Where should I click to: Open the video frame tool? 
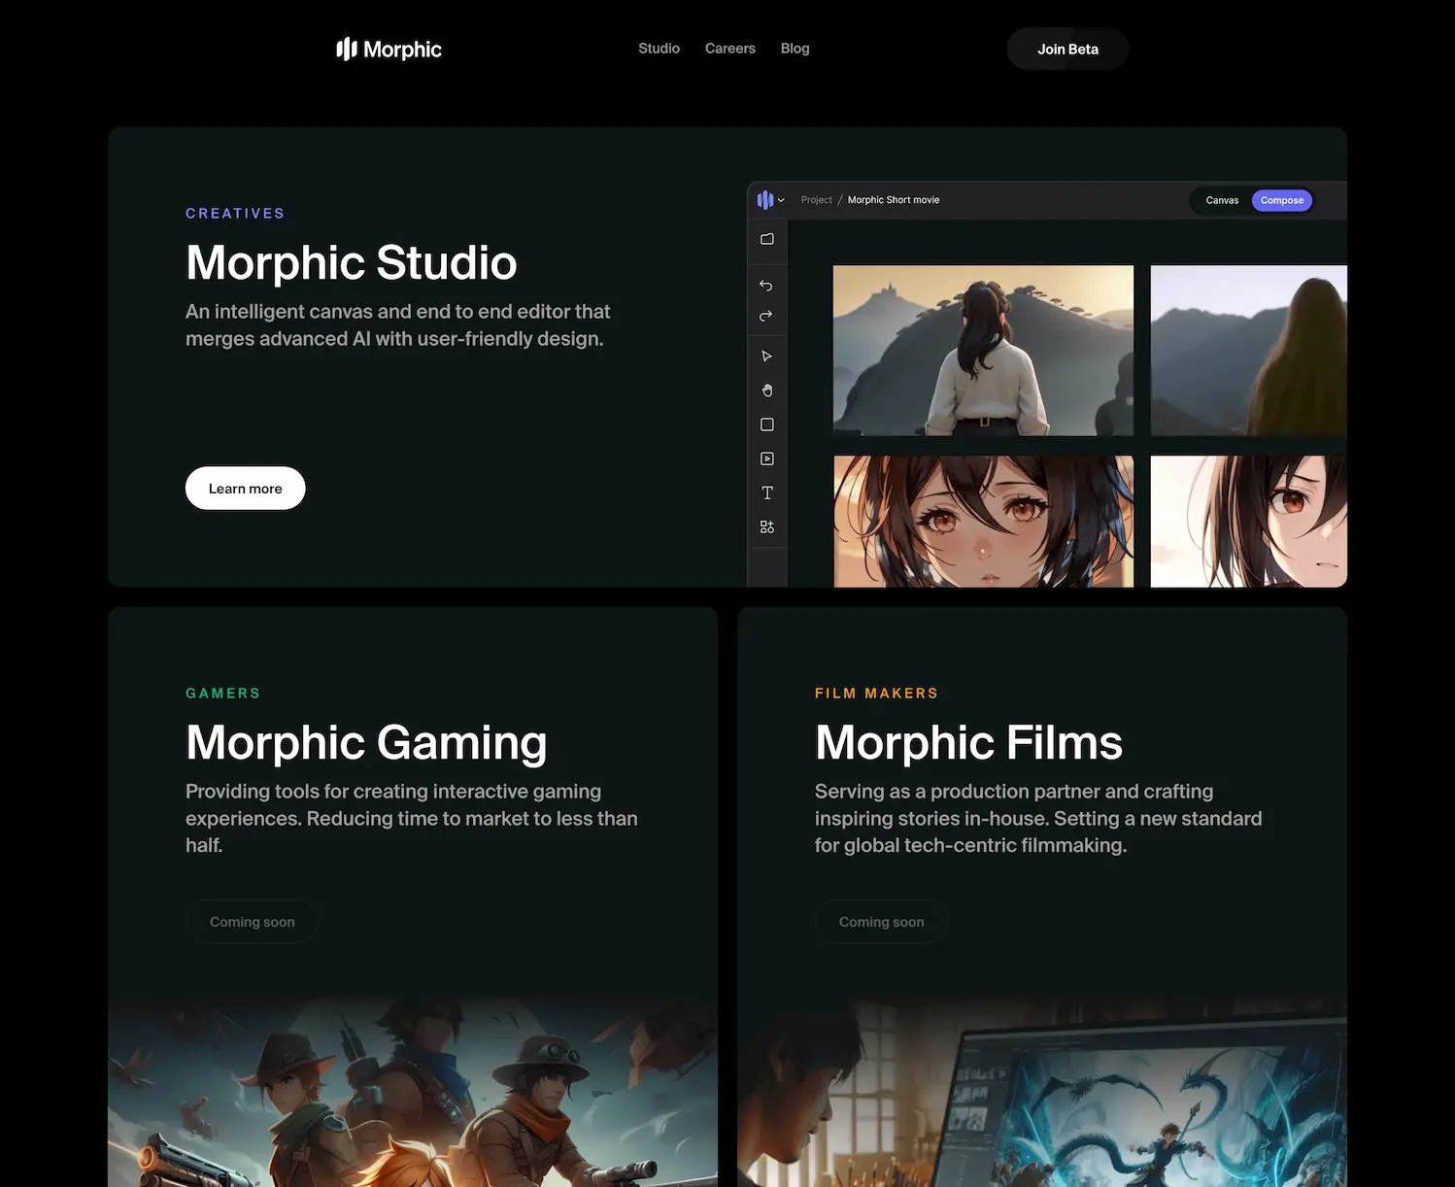click(766, 458)
